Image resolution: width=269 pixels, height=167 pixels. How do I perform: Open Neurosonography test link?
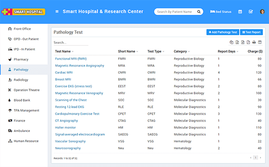[68, 148]
